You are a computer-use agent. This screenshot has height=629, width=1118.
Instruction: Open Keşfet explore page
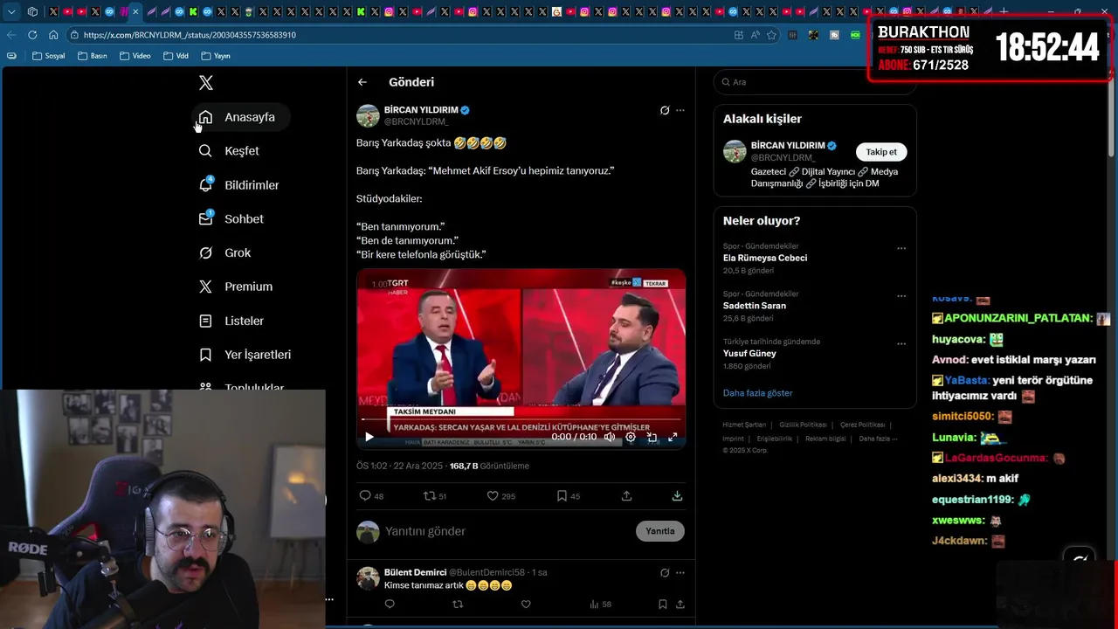229,151
